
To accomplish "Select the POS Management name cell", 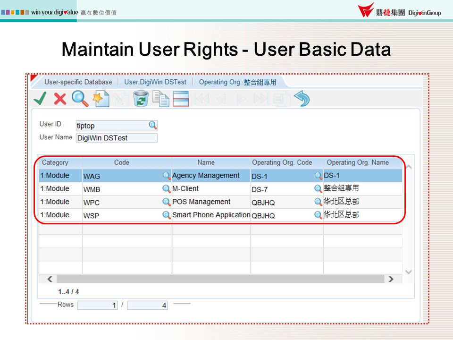I will [211, 202].
